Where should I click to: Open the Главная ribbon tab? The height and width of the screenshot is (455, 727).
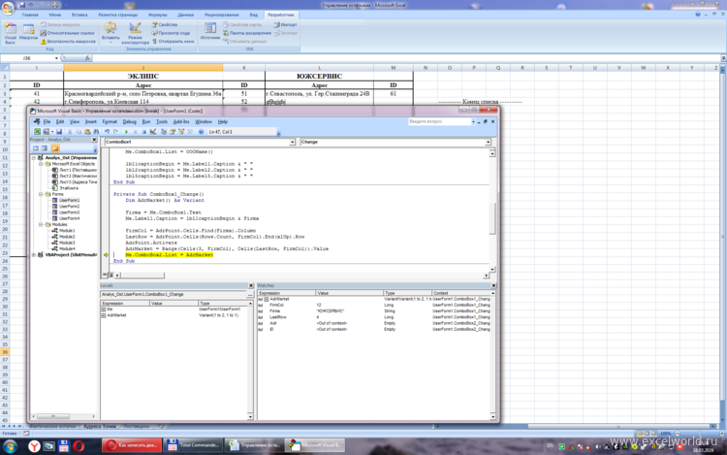pos(30,15)
